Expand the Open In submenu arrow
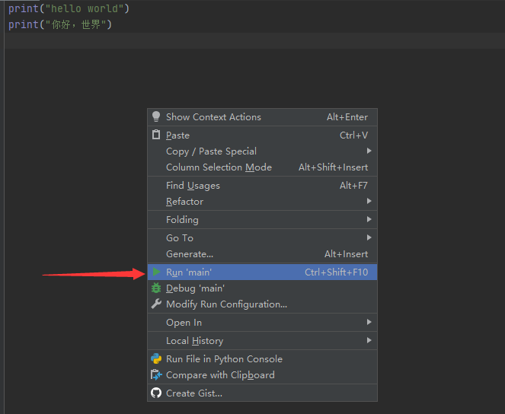The width and height of the screenshot is (505, 414). pos(369,322)
